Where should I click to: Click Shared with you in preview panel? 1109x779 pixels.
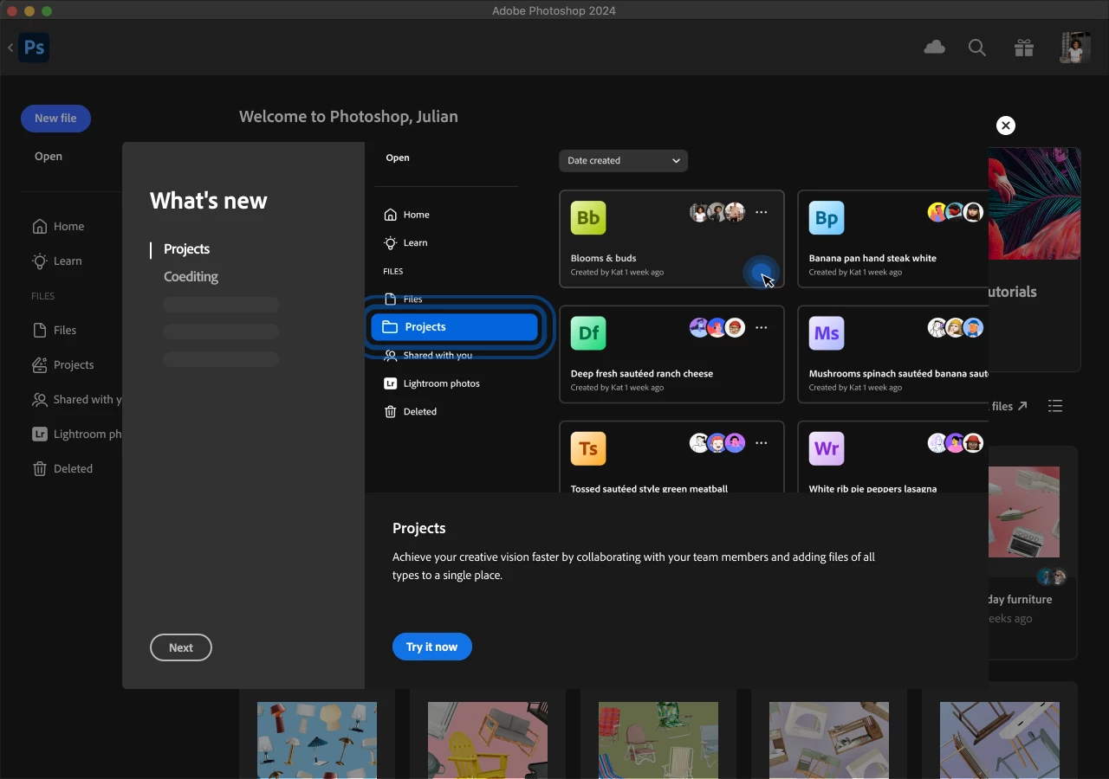tap(429, 355)
